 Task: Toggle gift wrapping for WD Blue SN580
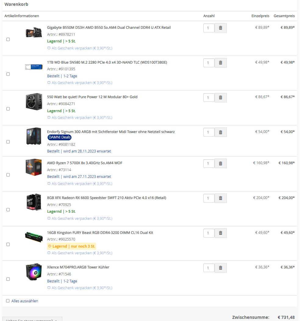tap(49, 83)
